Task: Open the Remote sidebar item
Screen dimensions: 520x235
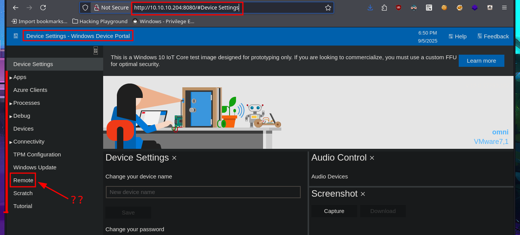Action: tap(23, 180)
